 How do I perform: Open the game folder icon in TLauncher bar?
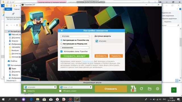coord(150,89)
